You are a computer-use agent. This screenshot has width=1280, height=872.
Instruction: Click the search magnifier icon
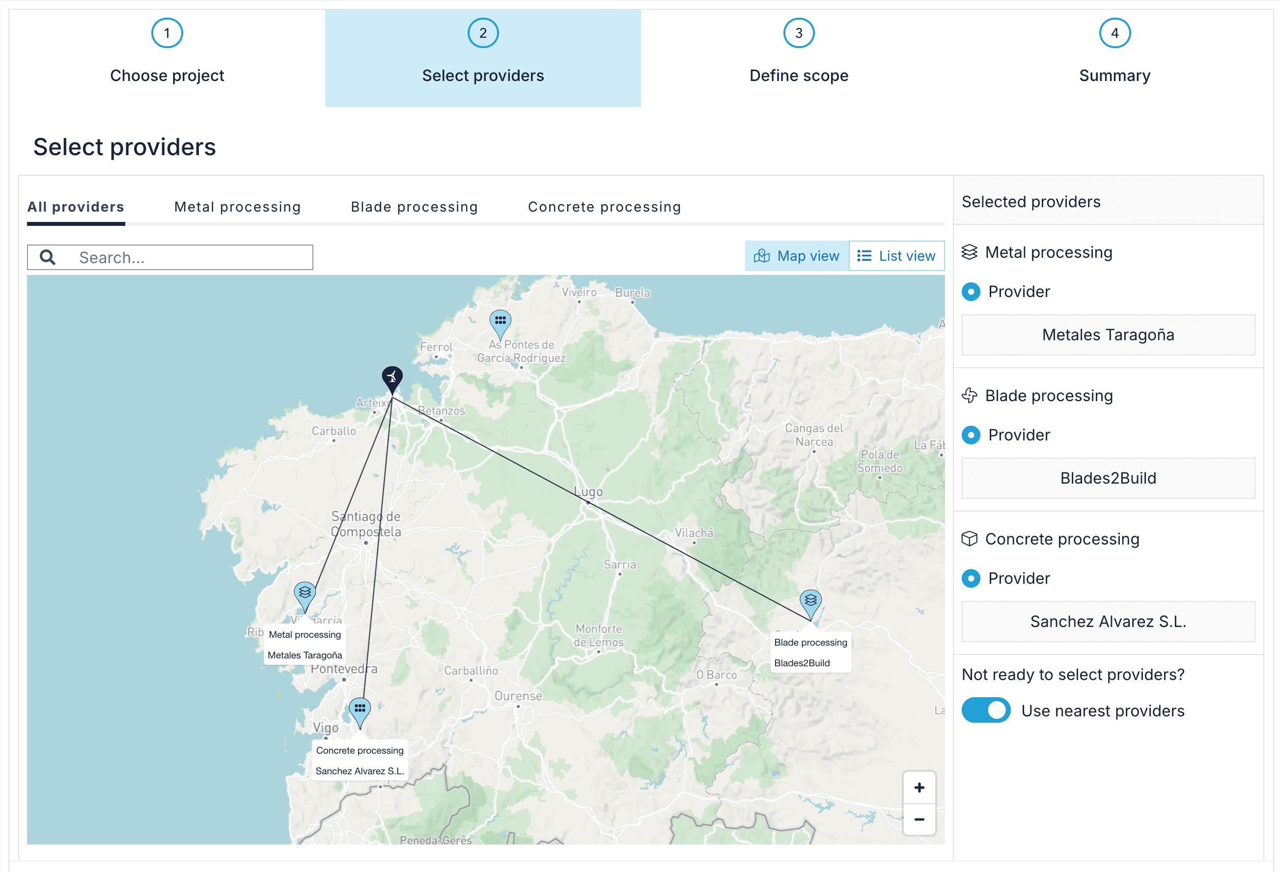point(48,257)
